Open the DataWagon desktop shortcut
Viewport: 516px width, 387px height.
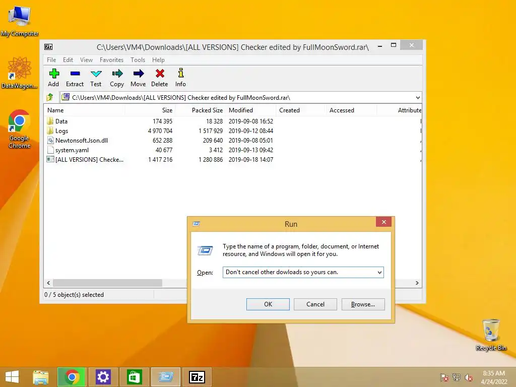tap(20, 73)
